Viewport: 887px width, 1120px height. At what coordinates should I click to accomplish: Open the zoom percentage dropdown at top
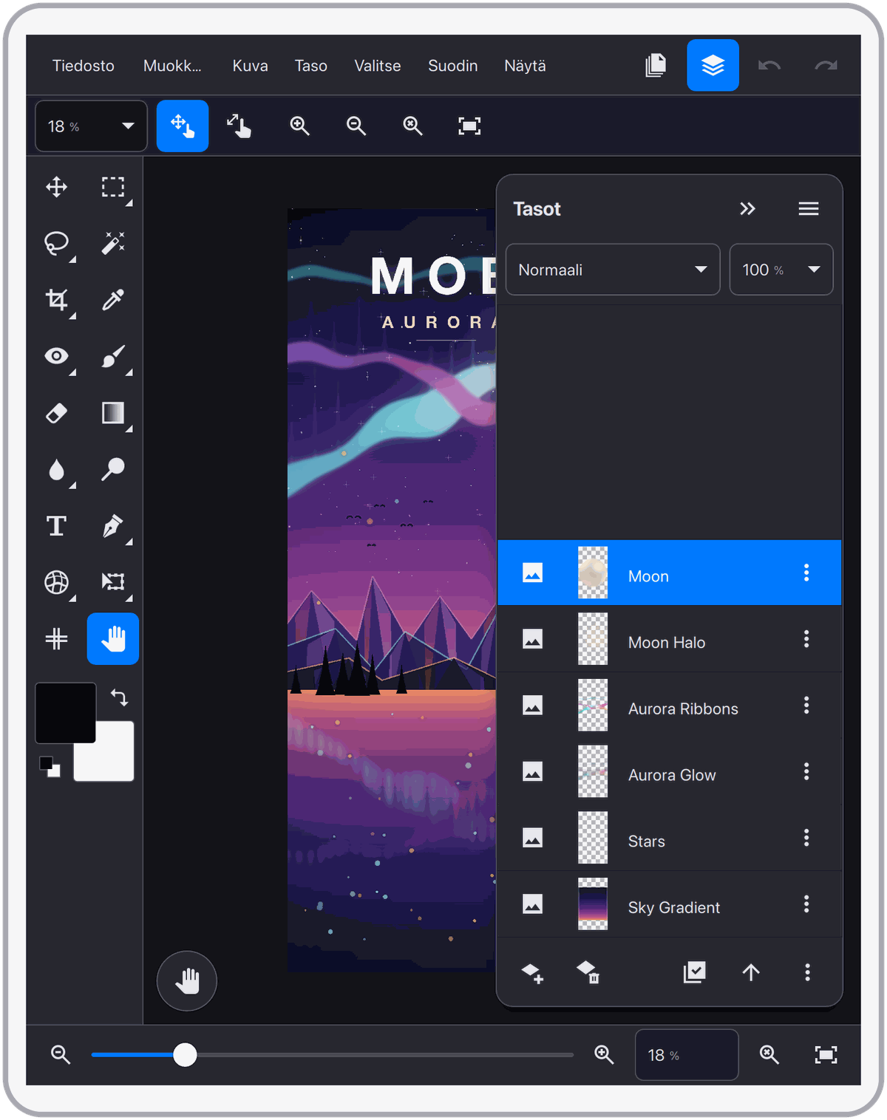pyautogui.click(x=91, y=126)
